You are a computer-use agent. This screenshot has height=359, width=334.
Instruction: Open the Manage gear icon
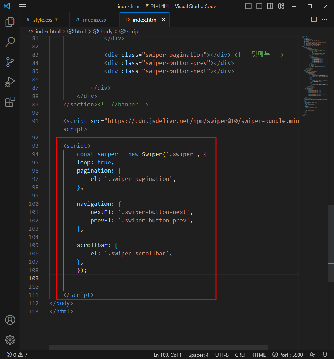pyautogui.click(x=10, y=340)
